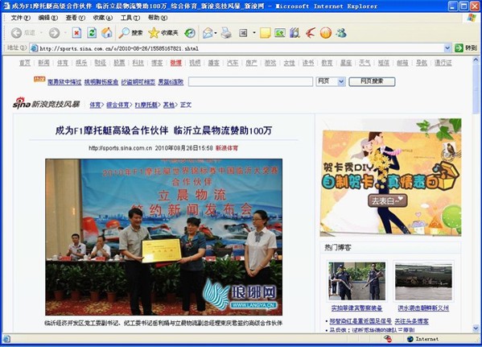Click the 关注头条博客 link
482x347 pixels.
(x=411, y=321)
